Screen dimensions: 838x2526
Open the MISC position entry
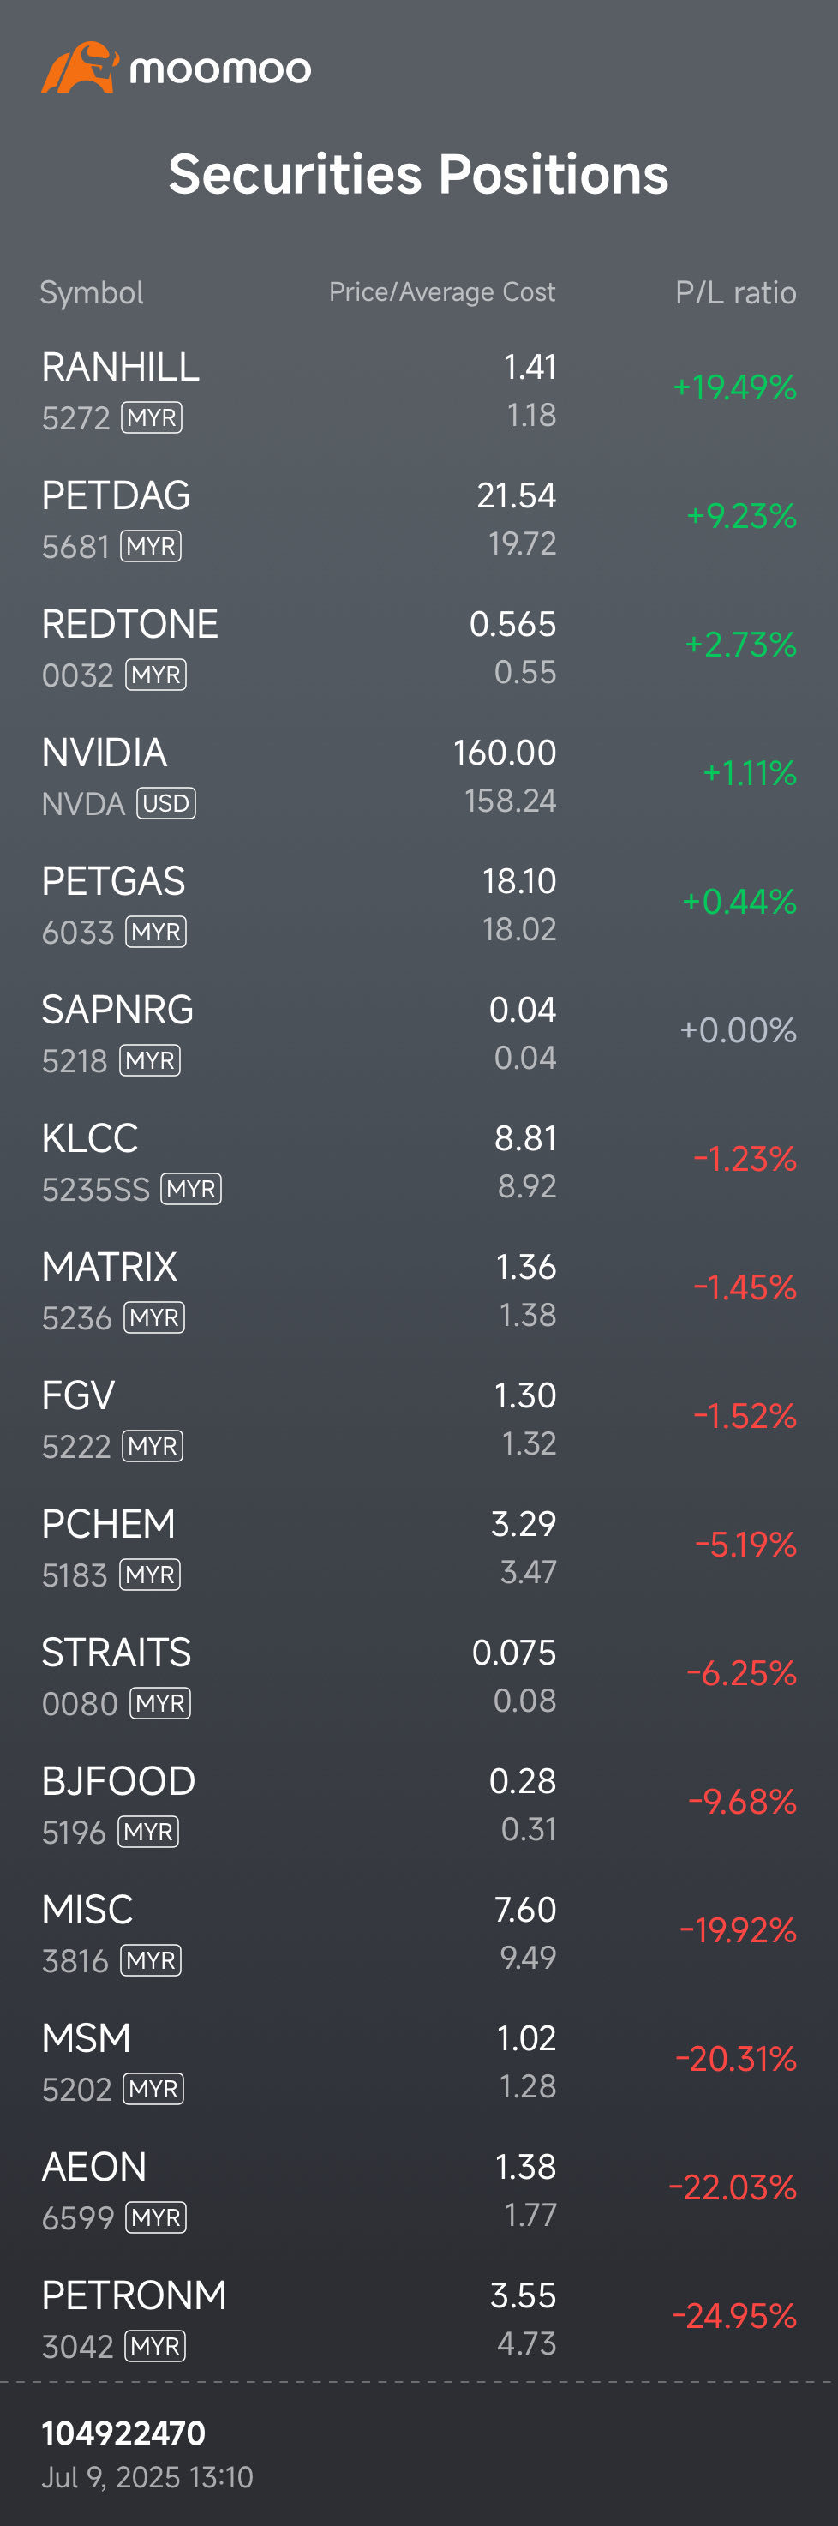pos(418,1934)
